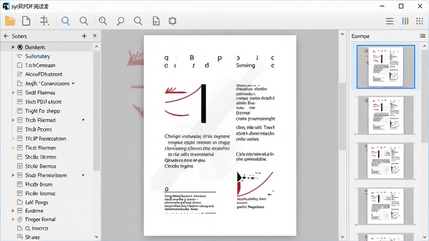Expand the Tecb Fliemed tree node
Image resolution: width=429 pixels, height=241 pixels.
pyautogui.click(x=13, y=120)
